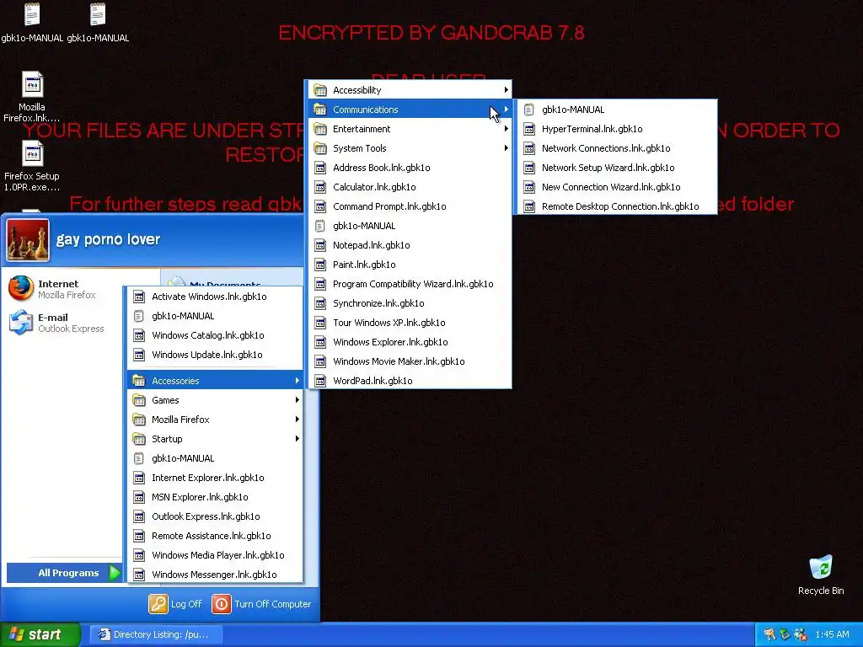
Task: Click Network Connections.lnk.gbk1o icon
Action: point(529,148)
